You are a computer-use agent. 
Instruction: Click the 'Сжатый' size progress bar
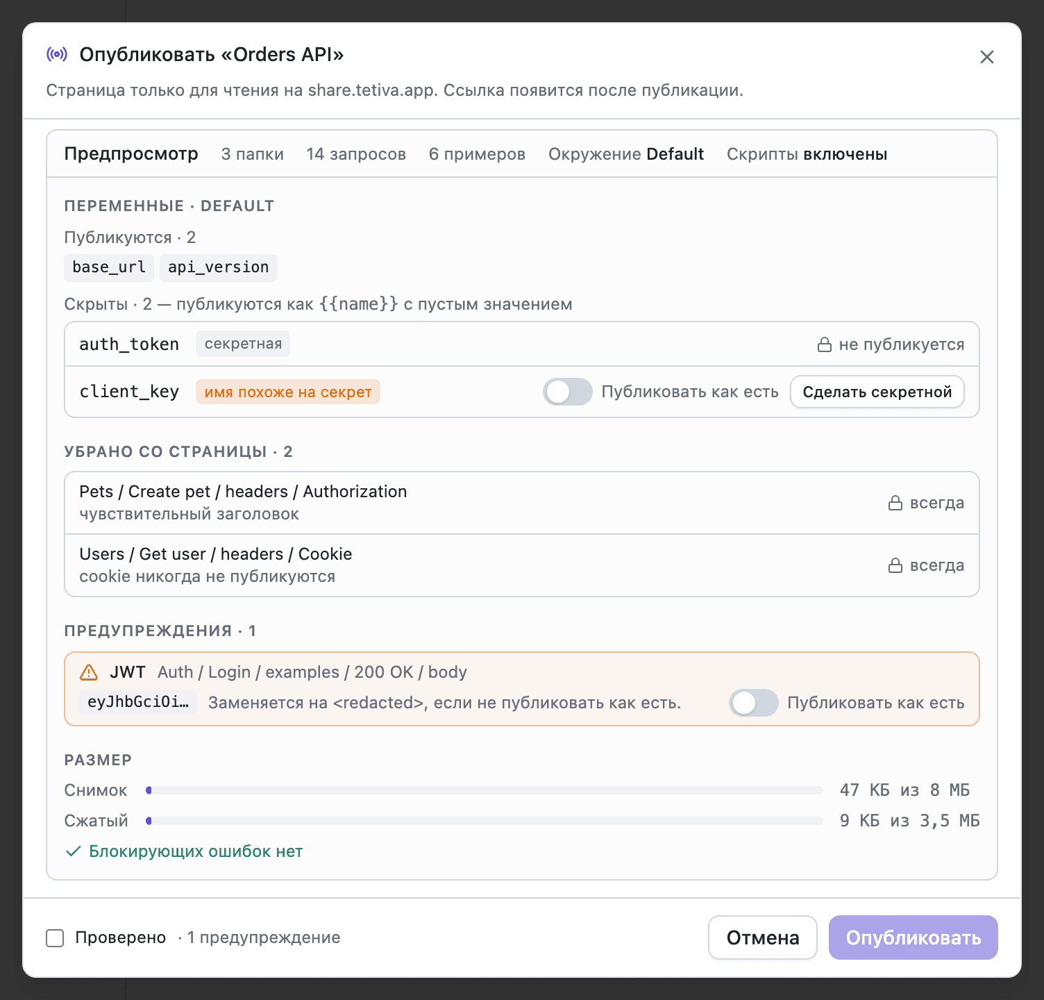coord(485,821)
